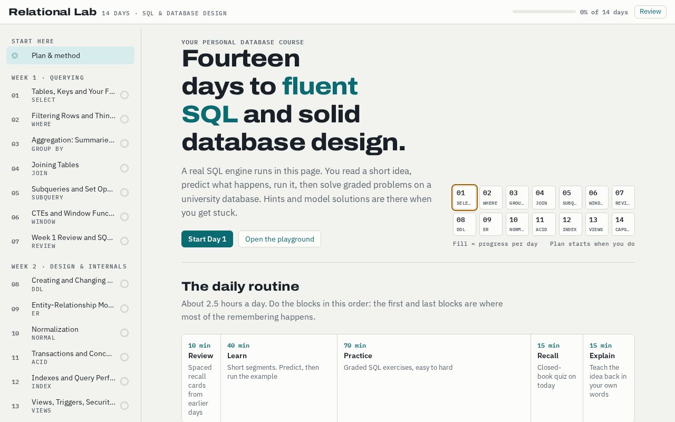
Task: Click the Review button in header
Action: (650, 12)
